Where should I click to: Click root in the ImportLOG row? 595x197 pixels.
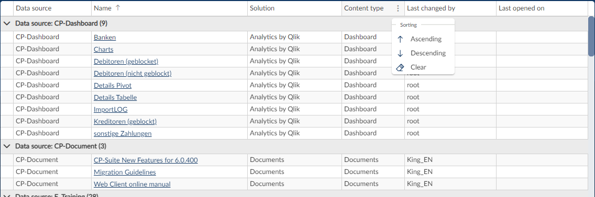pos(413,109)
